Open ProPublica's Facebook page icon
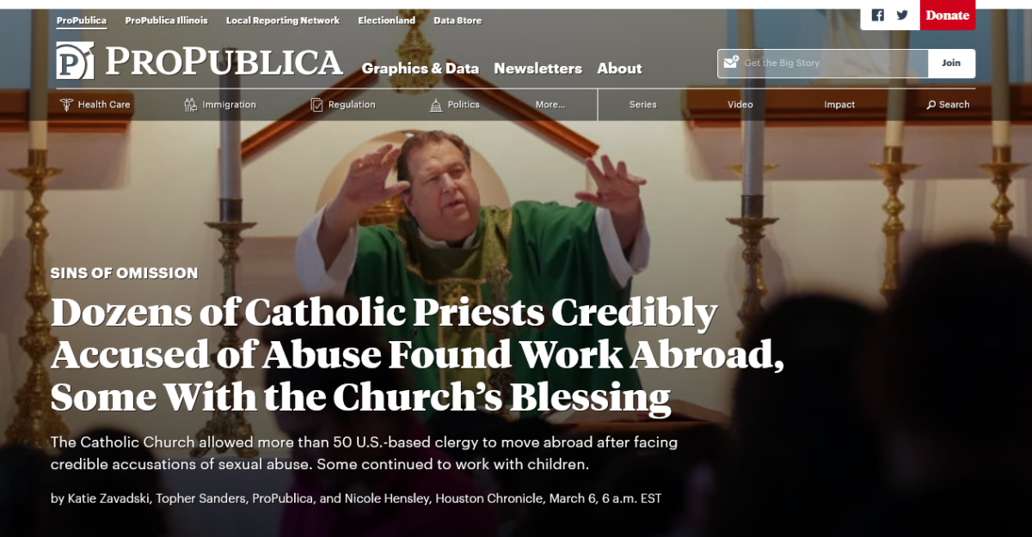The width and height of the screenshot is (1032, 537). [x=878, y=15]
